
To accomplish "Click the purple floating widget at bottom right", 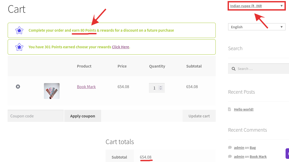I will click(x=287, y=153).
